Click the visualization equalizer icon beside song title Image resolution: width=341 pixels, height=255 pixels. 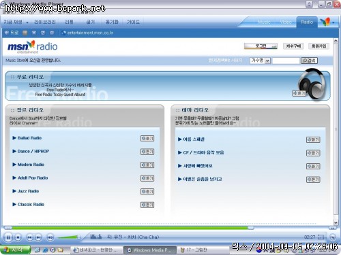click(96, 237)
